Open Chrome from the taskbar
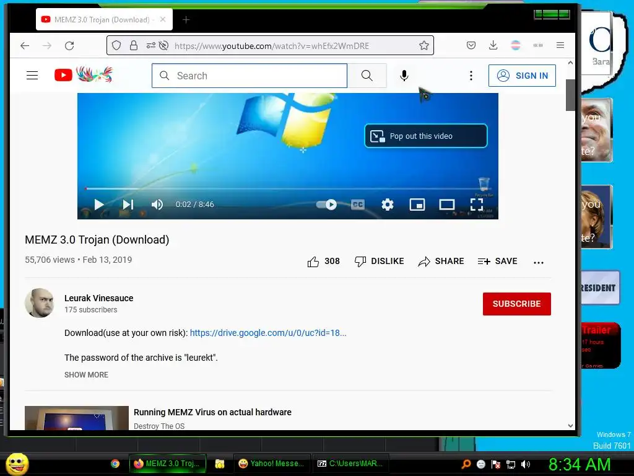This screenshot has width=634, height=476. (x=115, y=464)
